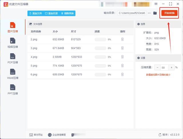Viewport: 183px width, 139px height.
Task: Click progress bar of 2.png
Action: (x=100, y=39)
